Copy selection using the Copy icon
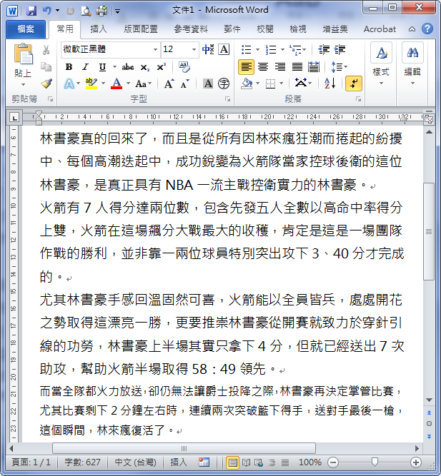This screenshot has height=476, width=441. pos(46,67)
